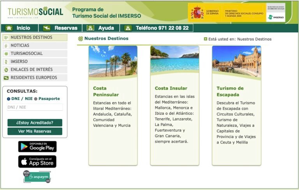
Task: Open TURISMOSOCIAL in the sidebar
Action: coord(35,54)
